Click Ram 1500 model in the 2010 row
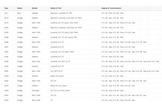Image resolution: width=162 pixels, height=108 pixels. coord(36,23)
